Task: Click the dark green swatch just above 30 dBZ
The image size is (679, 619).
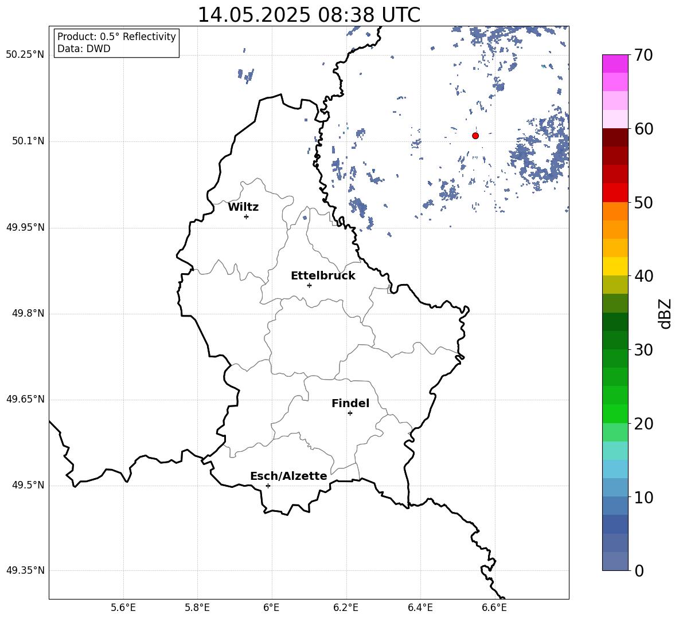Action: coord(615,340)
